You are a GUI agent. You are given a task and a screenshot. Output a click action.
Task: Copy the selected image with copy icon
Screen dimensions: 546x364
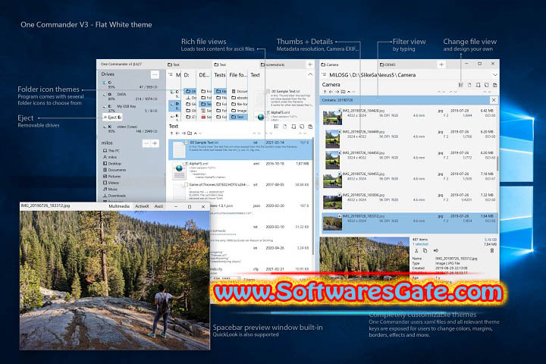425,250
